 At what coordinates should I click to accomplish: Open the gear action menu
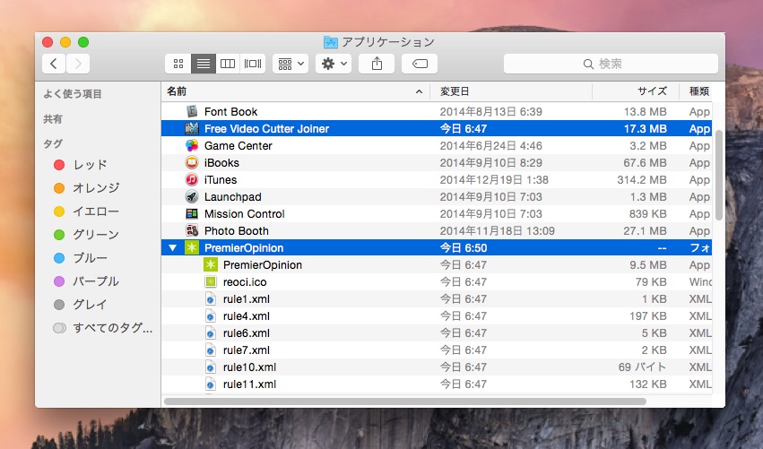click(334, 64)
